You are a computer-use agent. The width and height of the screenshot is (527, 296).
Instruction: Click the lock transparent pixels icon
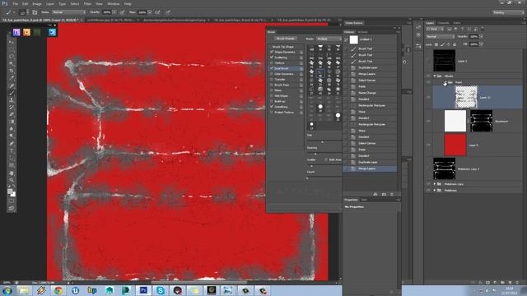pyautogui.click(x=436, y=44)
